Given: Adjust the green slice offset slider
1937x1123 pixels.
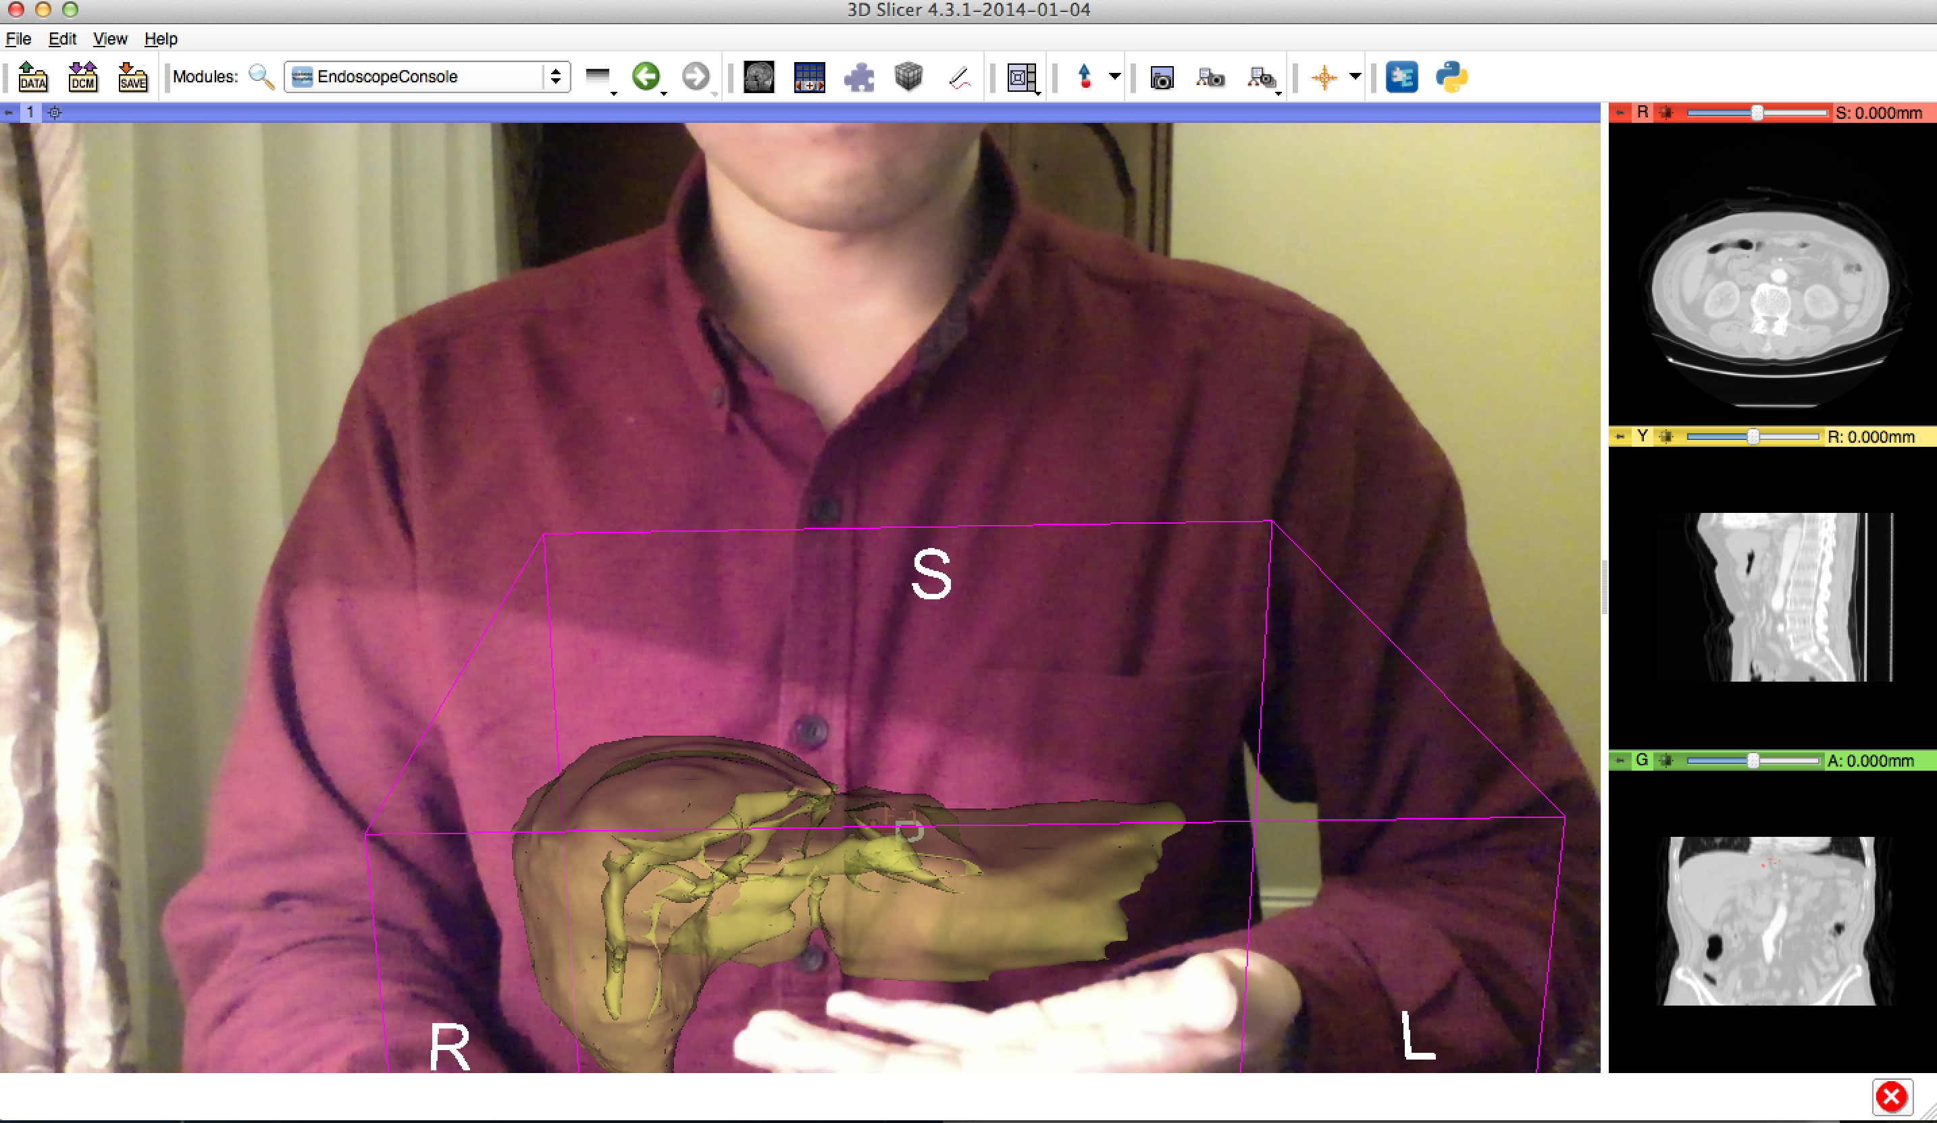Looking at the screenshot, I should tap(1753, 761).
